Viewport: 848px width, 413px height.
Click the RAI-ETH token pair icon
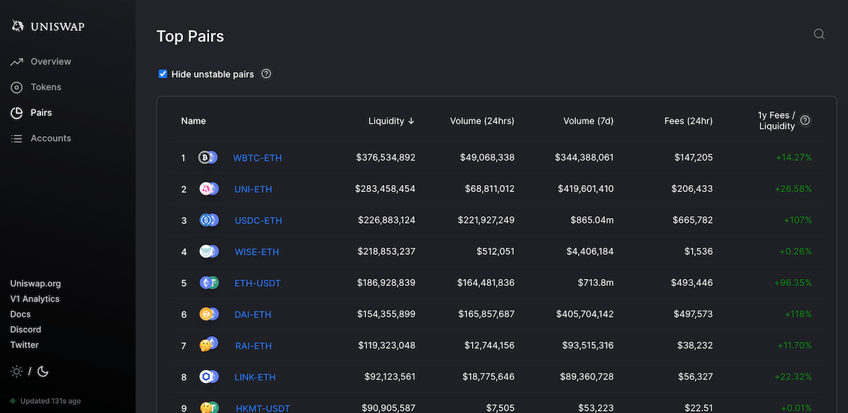[x=208, y=346]
